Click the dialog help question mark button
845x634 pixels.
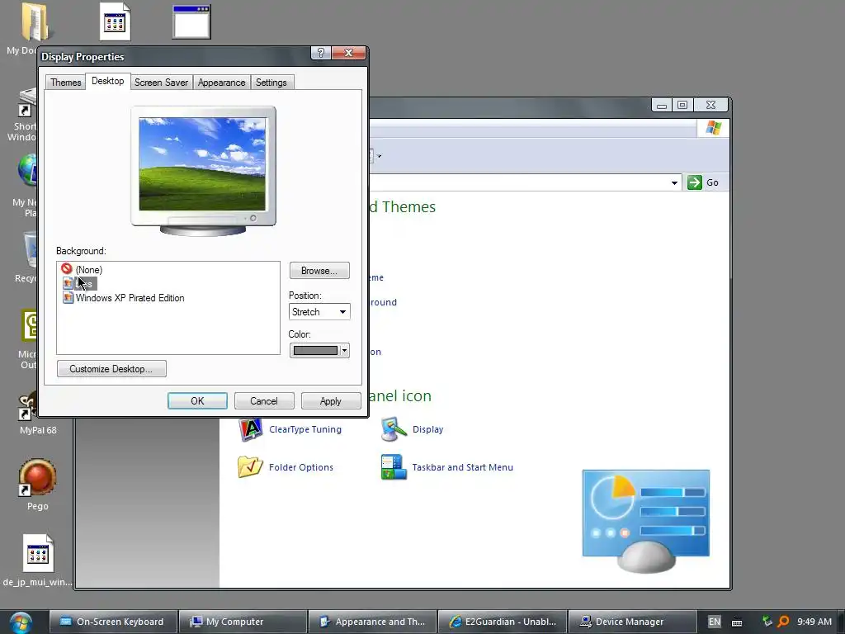point(321,53)
